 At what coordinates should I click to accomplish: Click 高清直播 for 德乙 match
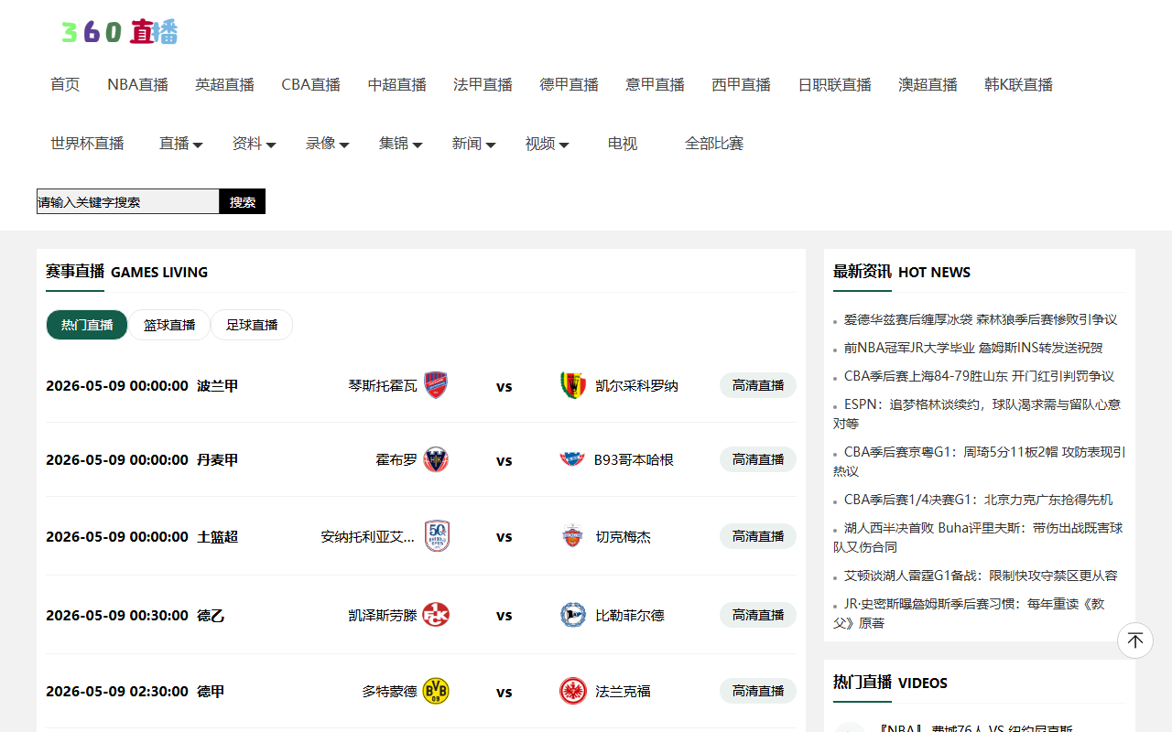[758, 615]
